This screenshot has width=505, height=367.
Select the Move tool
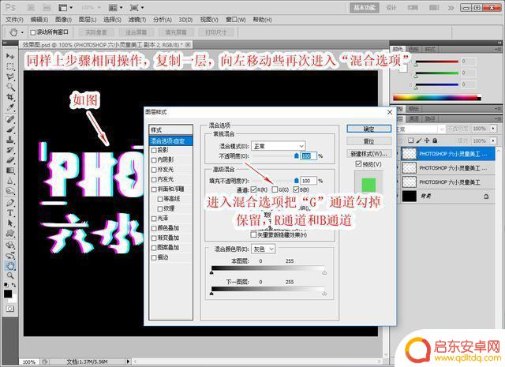[10, 56]
